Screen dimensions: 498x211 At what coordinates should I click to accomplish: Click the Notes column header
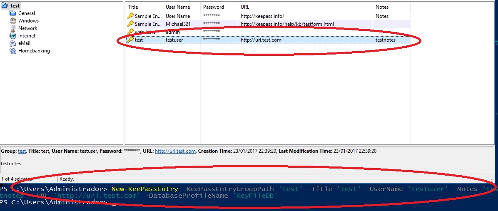tap(382, 7)
